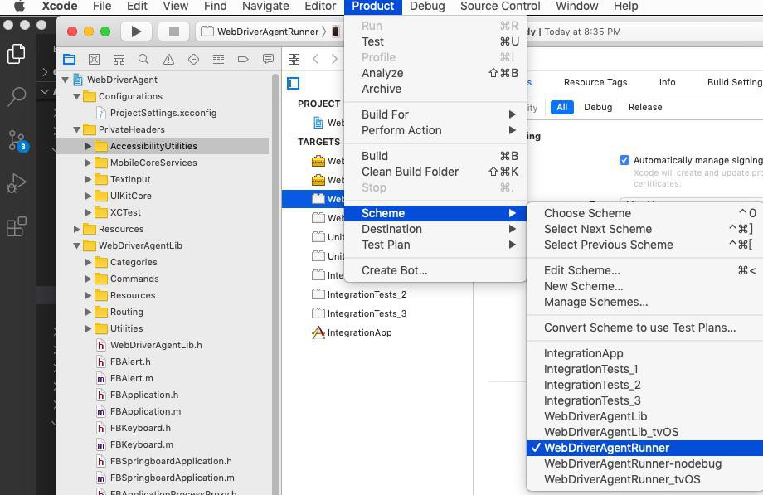Open the Source Control menu in menu bar
This screenshot has height=495, width=763.
(500, 7)
